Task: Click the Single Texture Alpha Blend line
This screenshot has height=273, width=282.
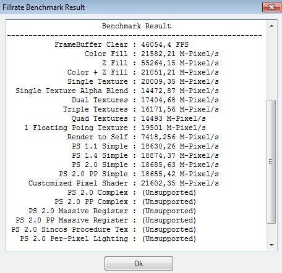Action: [117, 91]
